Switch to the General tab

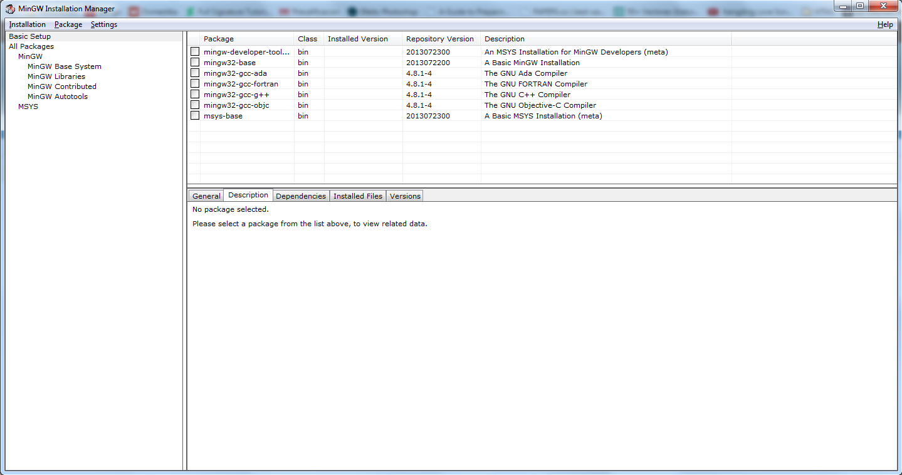tap(206, 196)
